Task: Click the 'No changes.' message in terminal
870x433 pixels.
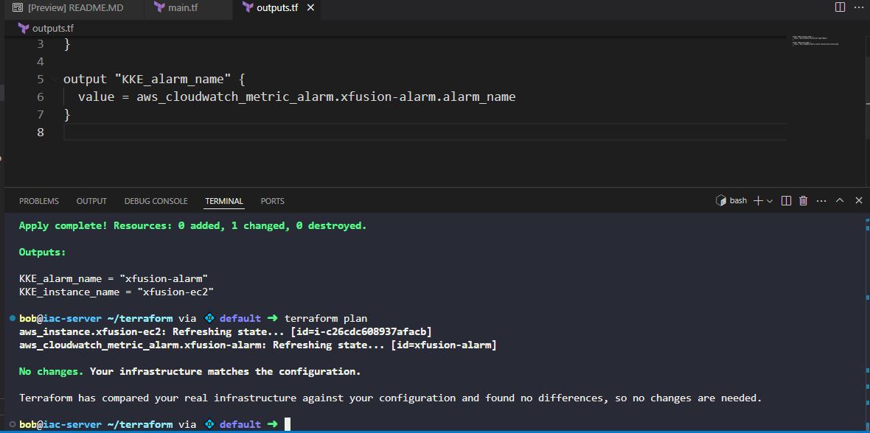Action: click(51, 371)
